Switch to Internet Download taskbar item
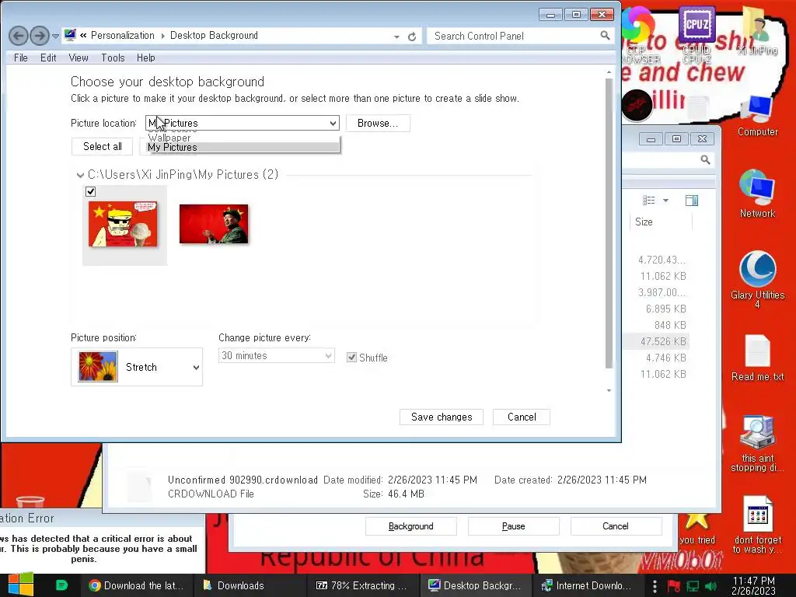Viewport: 796px width, 597px height. pos(588,586)
